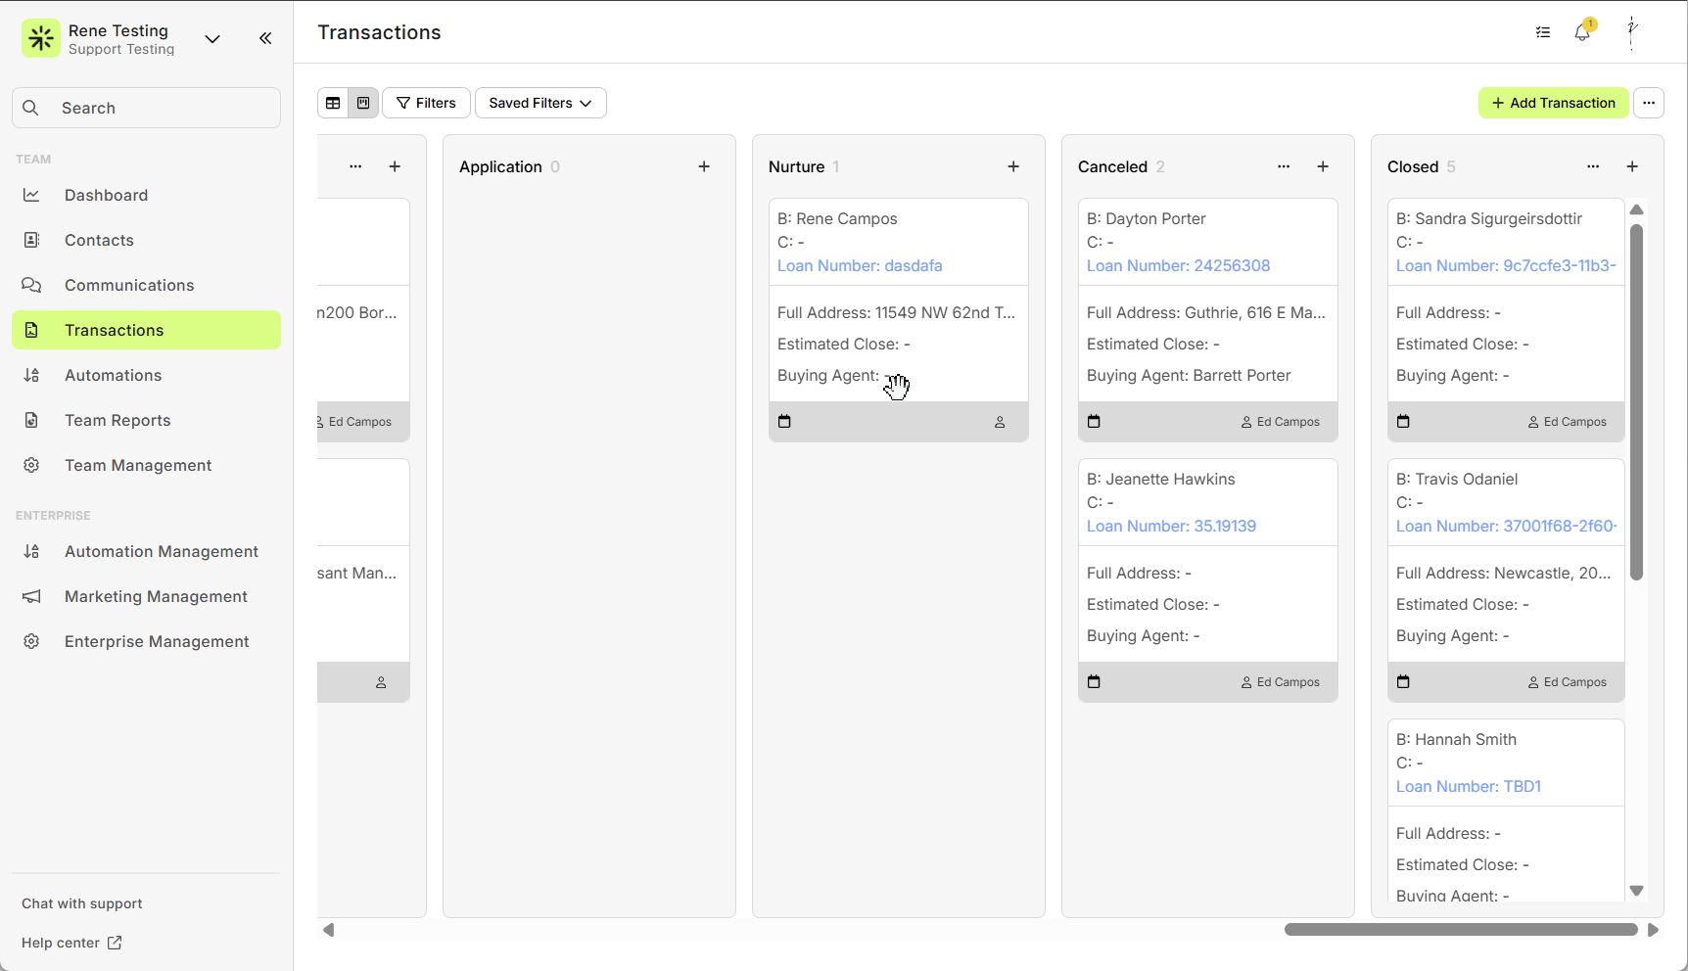Expand the Rene Testing team switcher
1688x971 pixels.
(212, 39)
